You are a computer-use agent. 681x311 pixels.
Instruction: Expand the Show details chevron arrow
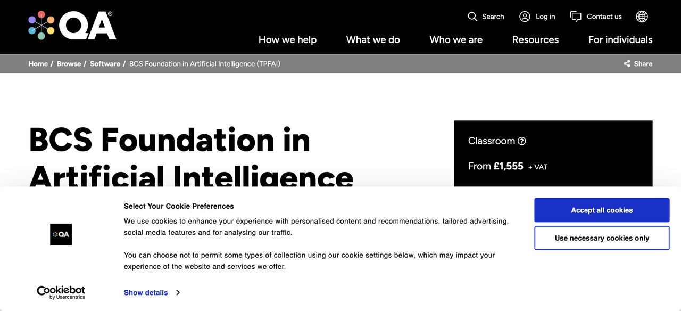(178, 292)
